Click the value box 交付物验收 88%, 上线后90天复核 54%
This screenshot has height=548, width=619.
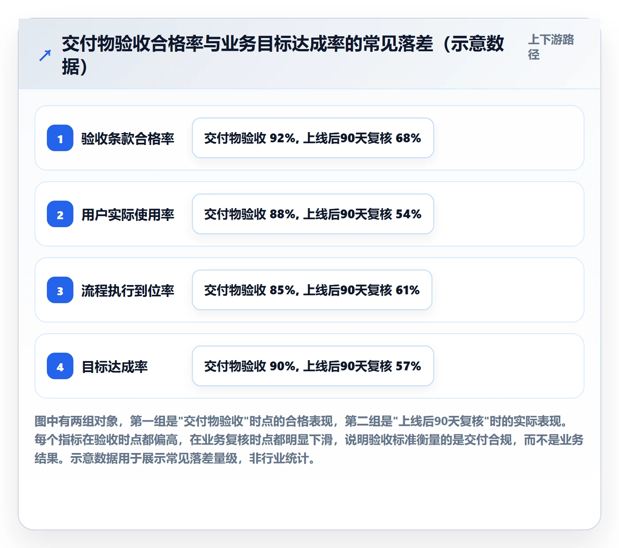(313, 214)
